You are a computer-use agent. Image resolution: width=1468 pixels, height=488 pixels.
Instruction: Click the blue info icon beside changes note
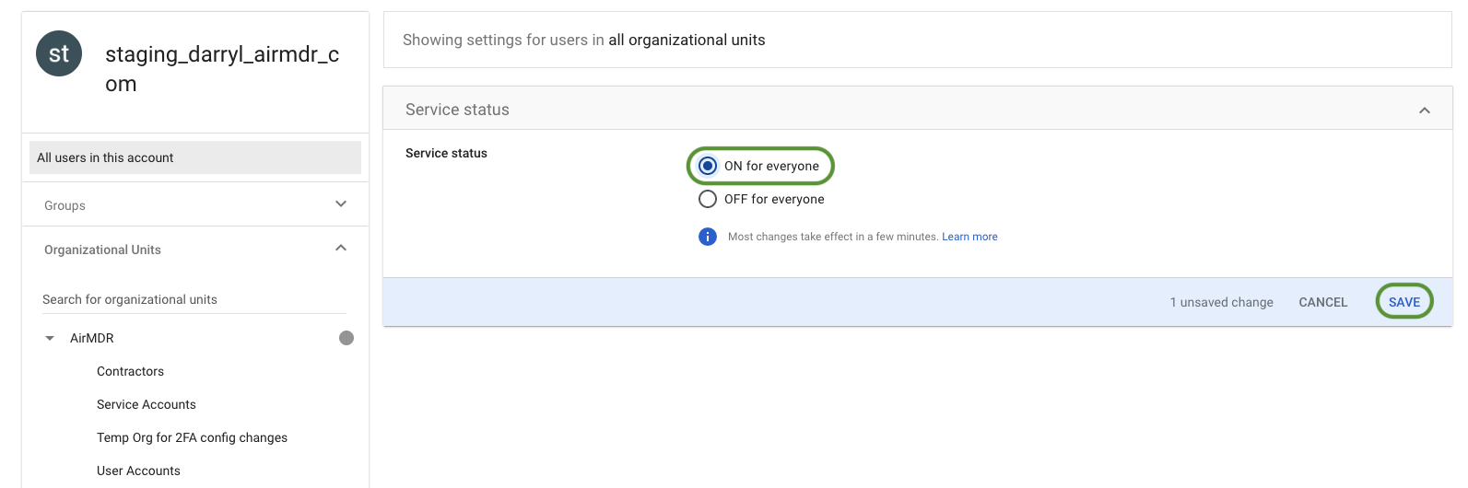708,237
